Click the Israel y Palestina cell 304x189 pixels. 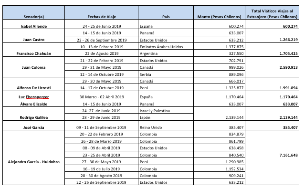(x=166, y=111)
